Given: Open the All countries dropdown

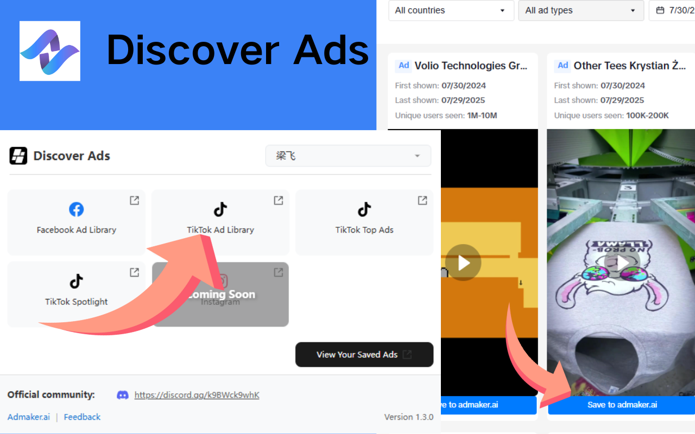Looking at the screenshot, I should click(451, 10).
